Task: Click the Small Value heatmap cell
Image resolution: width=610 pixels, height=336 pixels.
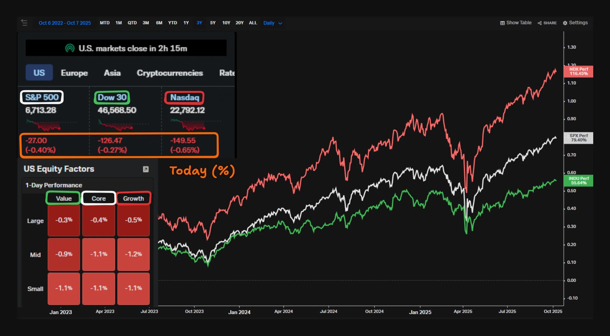Action: (64, 288)
